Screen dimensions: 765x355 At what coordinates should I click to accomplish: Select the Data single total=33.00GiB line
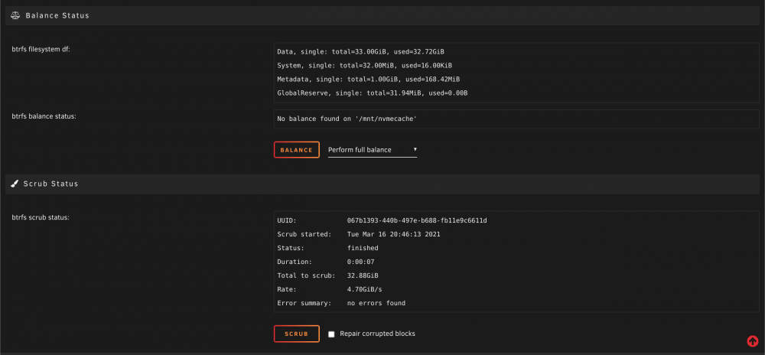click(x=360, y=52)
